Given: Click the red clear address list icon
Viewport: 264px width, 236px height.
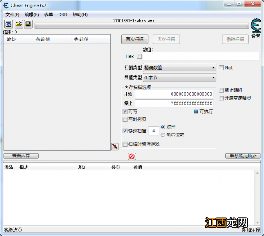Looking at the screenshot, I should tap(132, 156).
